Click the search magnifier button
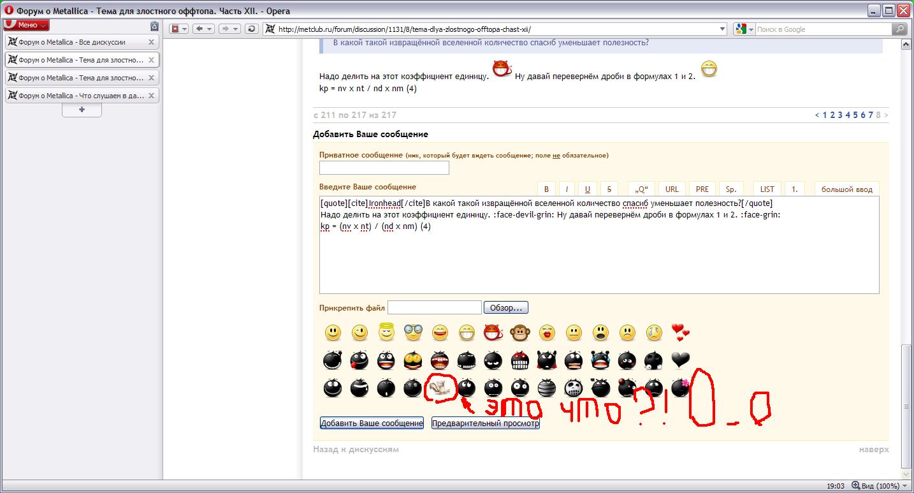This screenshot has height=493, width=914. pos(899,29)
